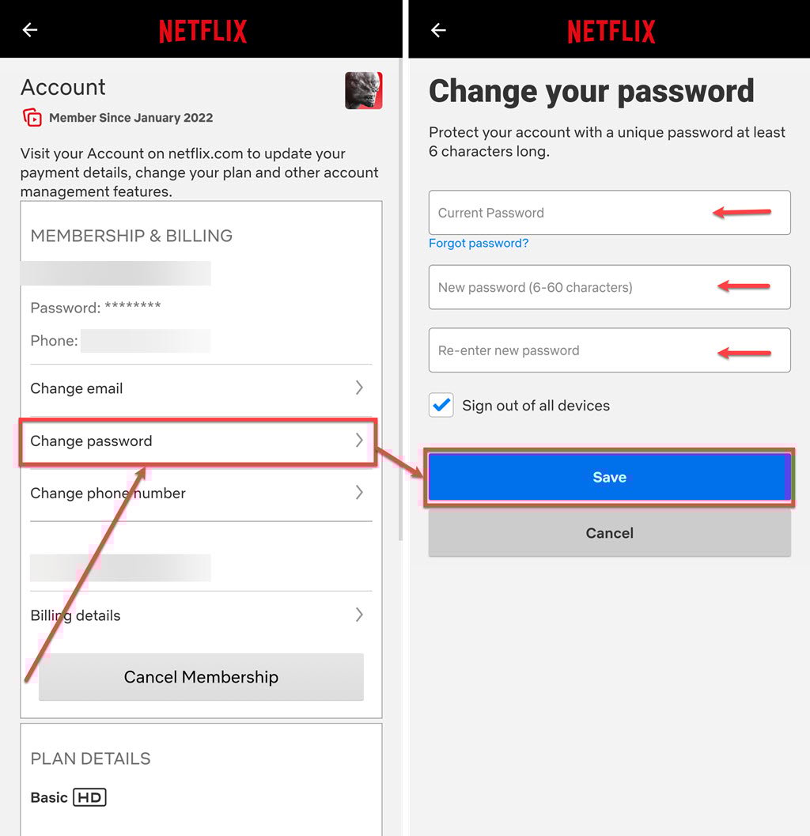Screen dimensions: 810x836
Task: Expand the Change password chevron
Action: [358, 441]
